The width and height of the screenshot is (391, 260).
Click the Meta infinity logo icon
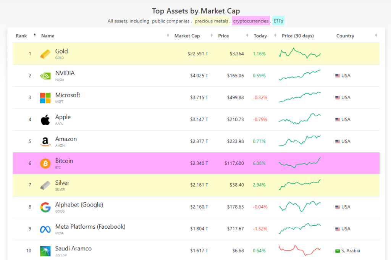pos(45,229)
